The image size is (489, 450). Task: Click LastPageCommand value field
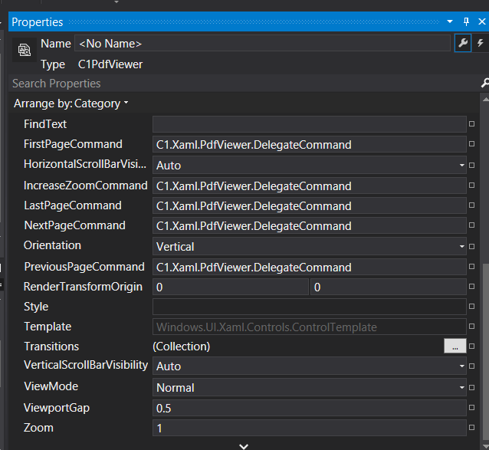(310, 205)
